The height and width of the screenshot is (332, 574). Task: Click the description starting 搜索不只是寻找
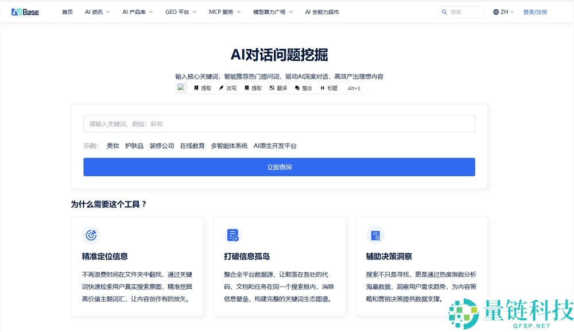point(421,287)
